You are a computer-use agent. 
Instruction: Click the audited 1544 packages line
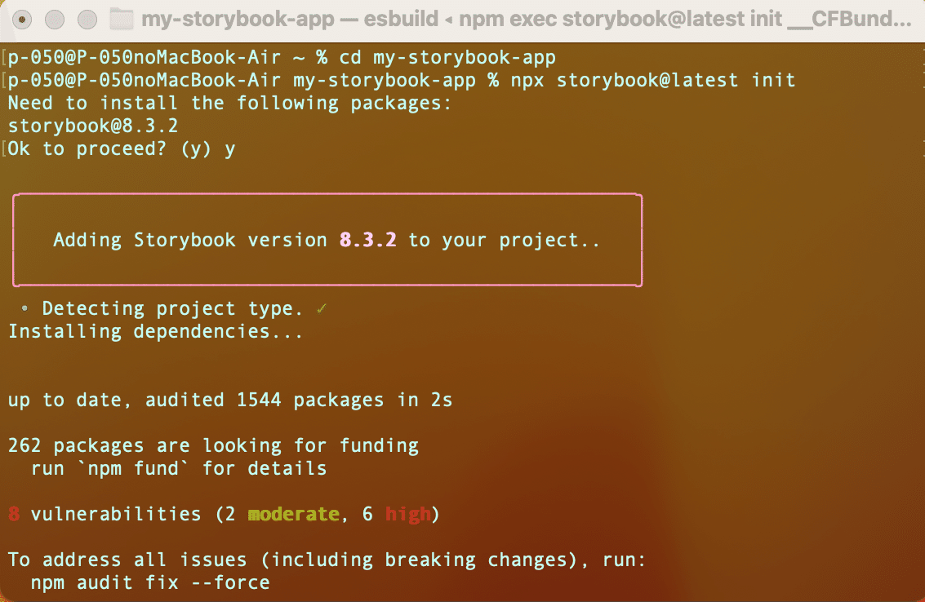230,400
